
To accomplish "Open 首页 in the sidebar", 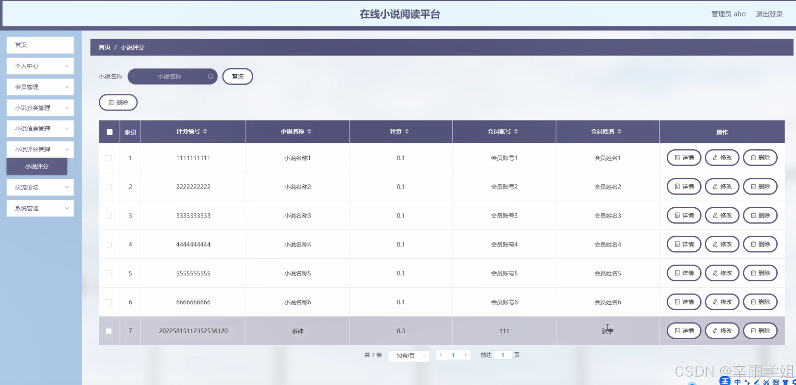I will tap(40, 45).
